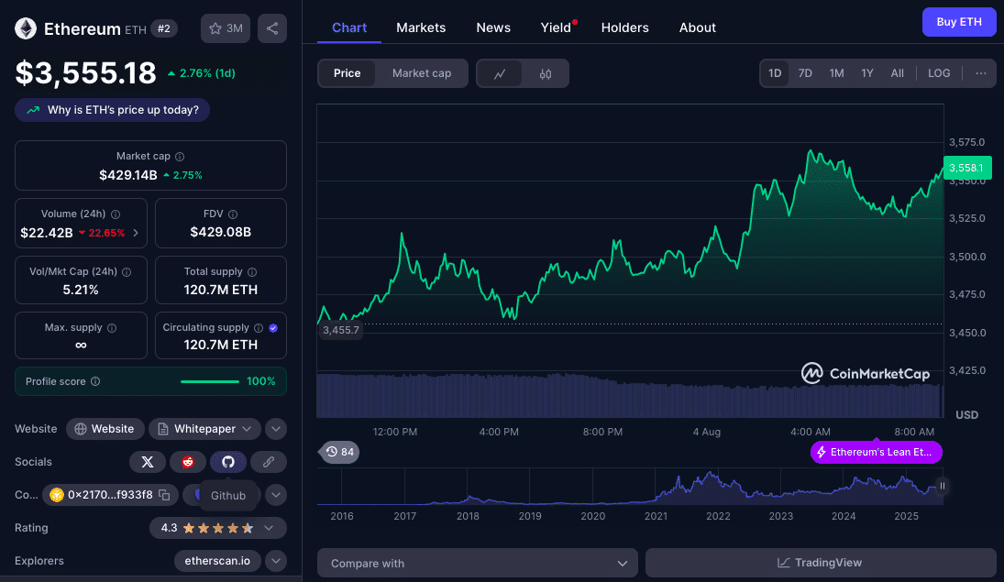1004x582 pixels.
Task: Click the history badge showing 84
Action: pos(339,452)
